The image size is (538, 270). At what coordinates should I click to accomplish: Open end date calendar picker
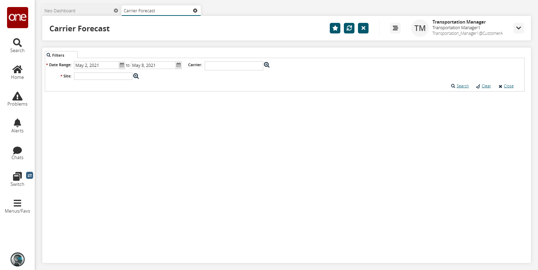pos(179,65)
